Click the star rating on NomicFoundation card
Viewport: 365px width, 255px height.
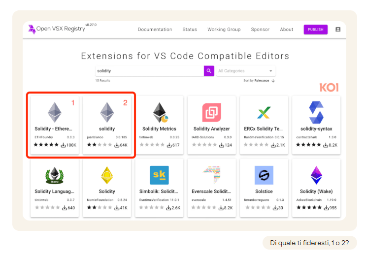pos(100,207)
